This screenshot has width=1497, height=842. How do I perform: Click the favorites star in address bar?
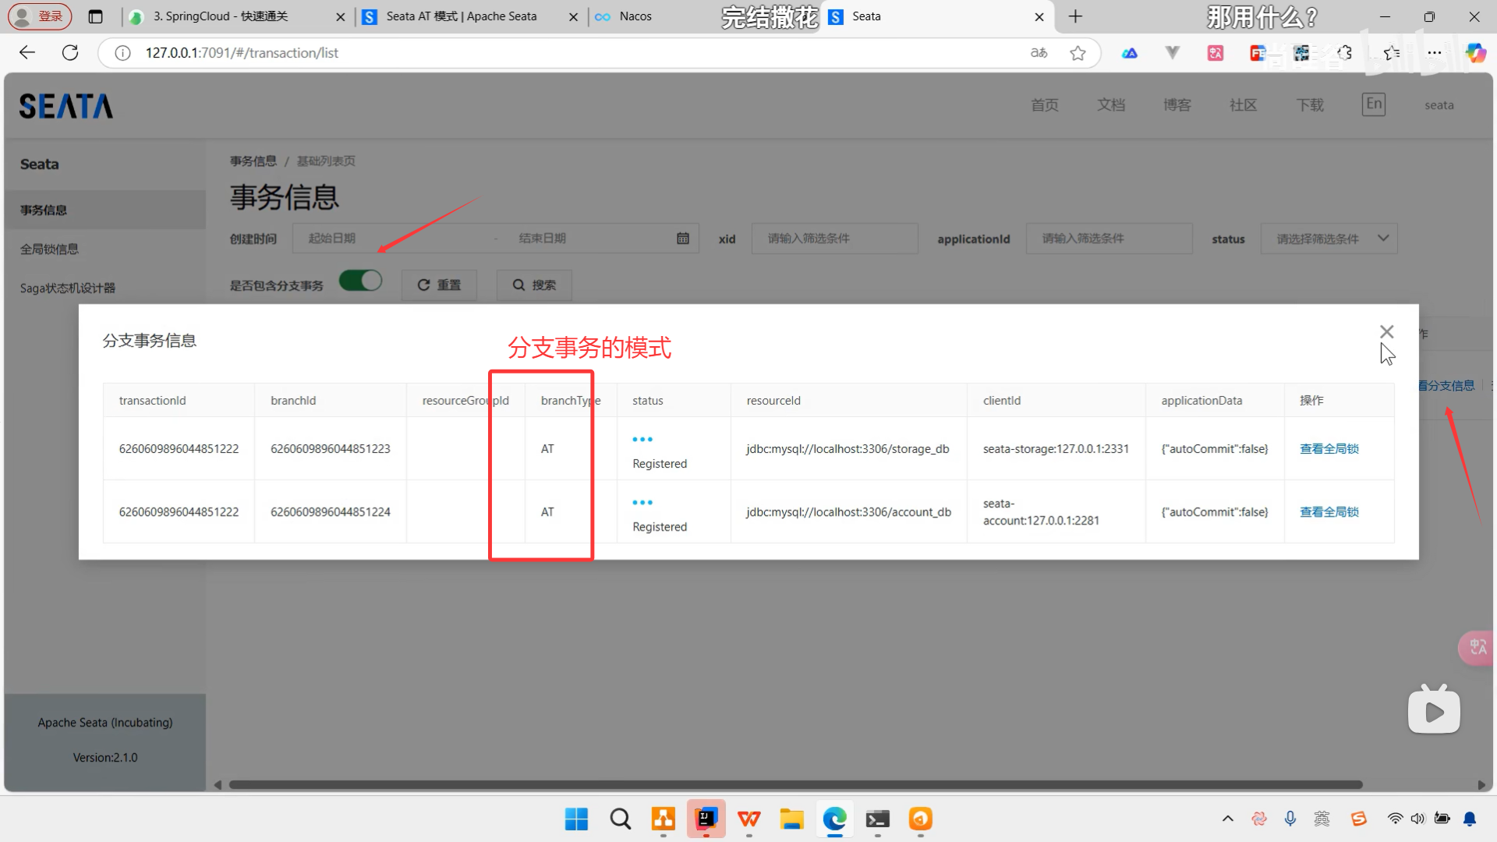click(x=1078, y=53)
